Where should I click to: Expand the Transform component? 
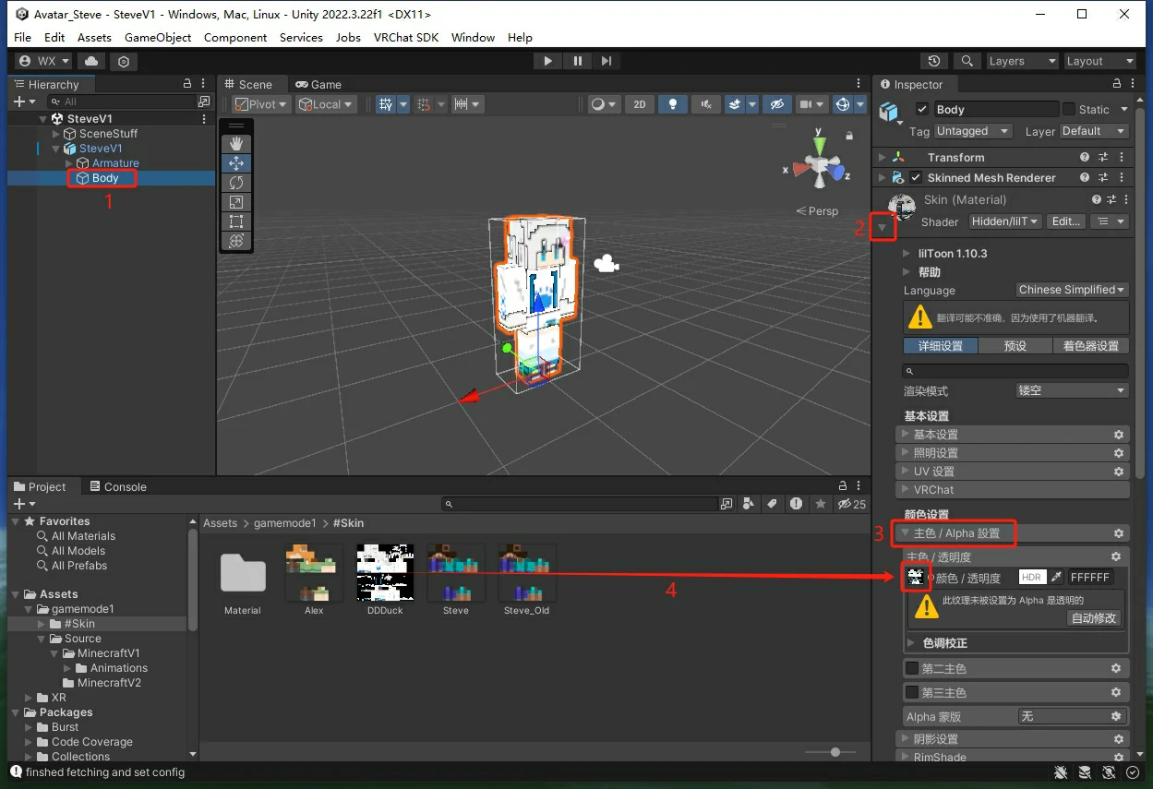(x=882, y=157)
